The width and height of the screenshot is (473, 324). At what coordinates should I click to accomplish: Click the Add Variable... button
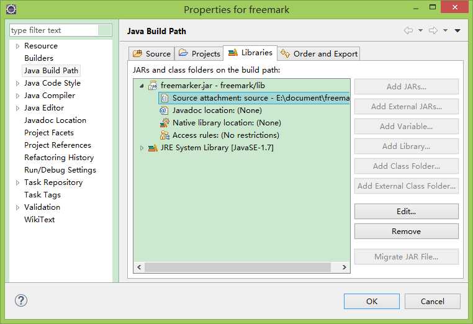(407, 127)
